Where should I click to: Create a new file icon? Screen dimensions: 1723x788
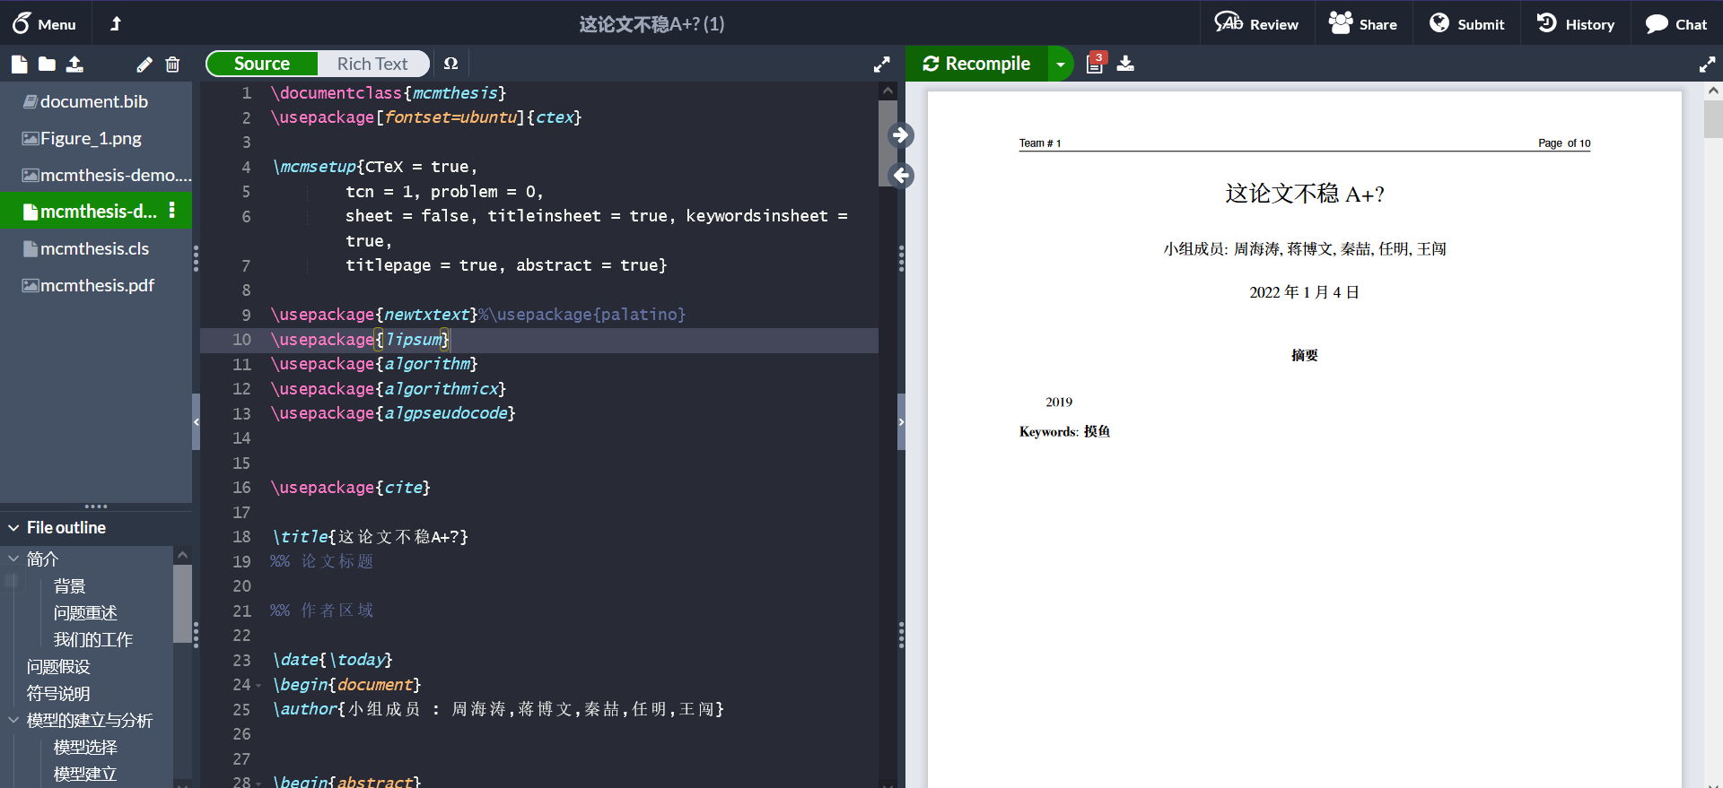(x=19, y=64)
